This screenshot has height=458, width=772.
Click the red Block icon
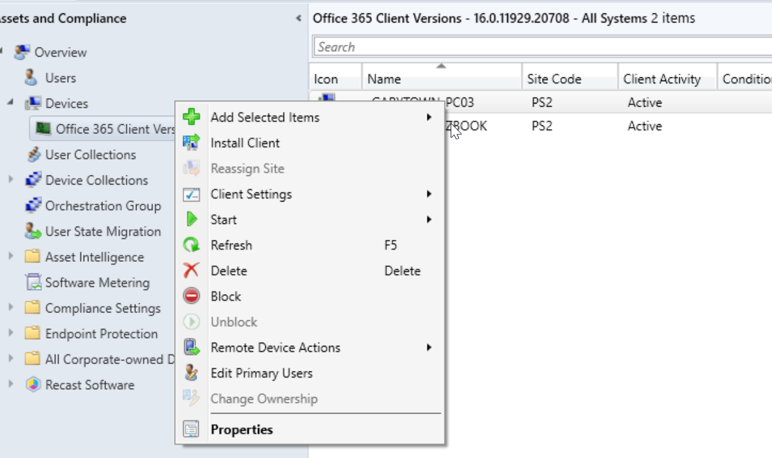coord(191,296)
